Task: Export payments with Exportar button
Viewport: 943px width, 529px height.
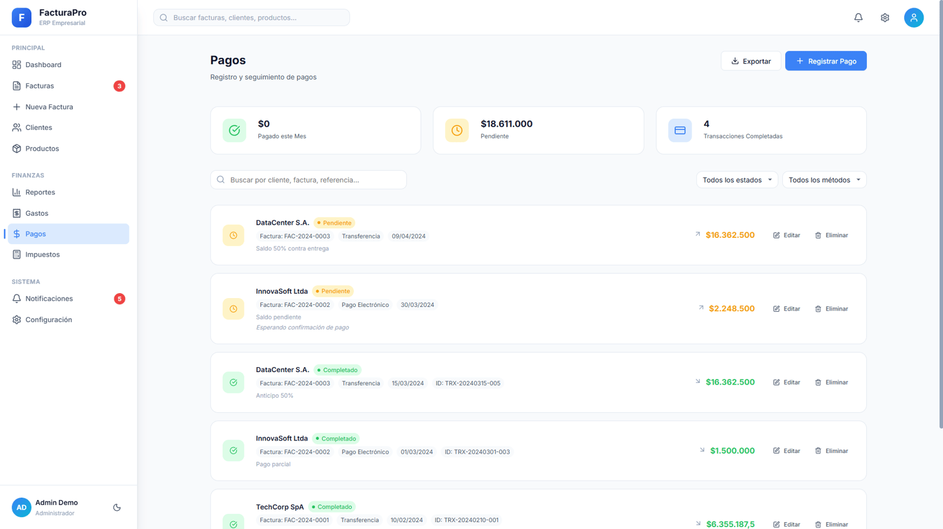Action: coord(751,61)
